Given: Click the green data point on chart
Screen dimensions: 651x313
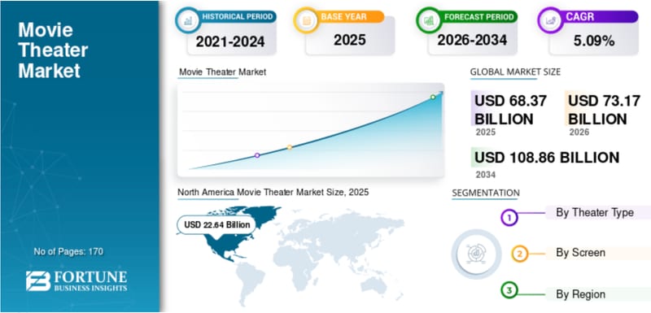Looking at the screenshot, I should pyautogui.click(x=433, y=97).
